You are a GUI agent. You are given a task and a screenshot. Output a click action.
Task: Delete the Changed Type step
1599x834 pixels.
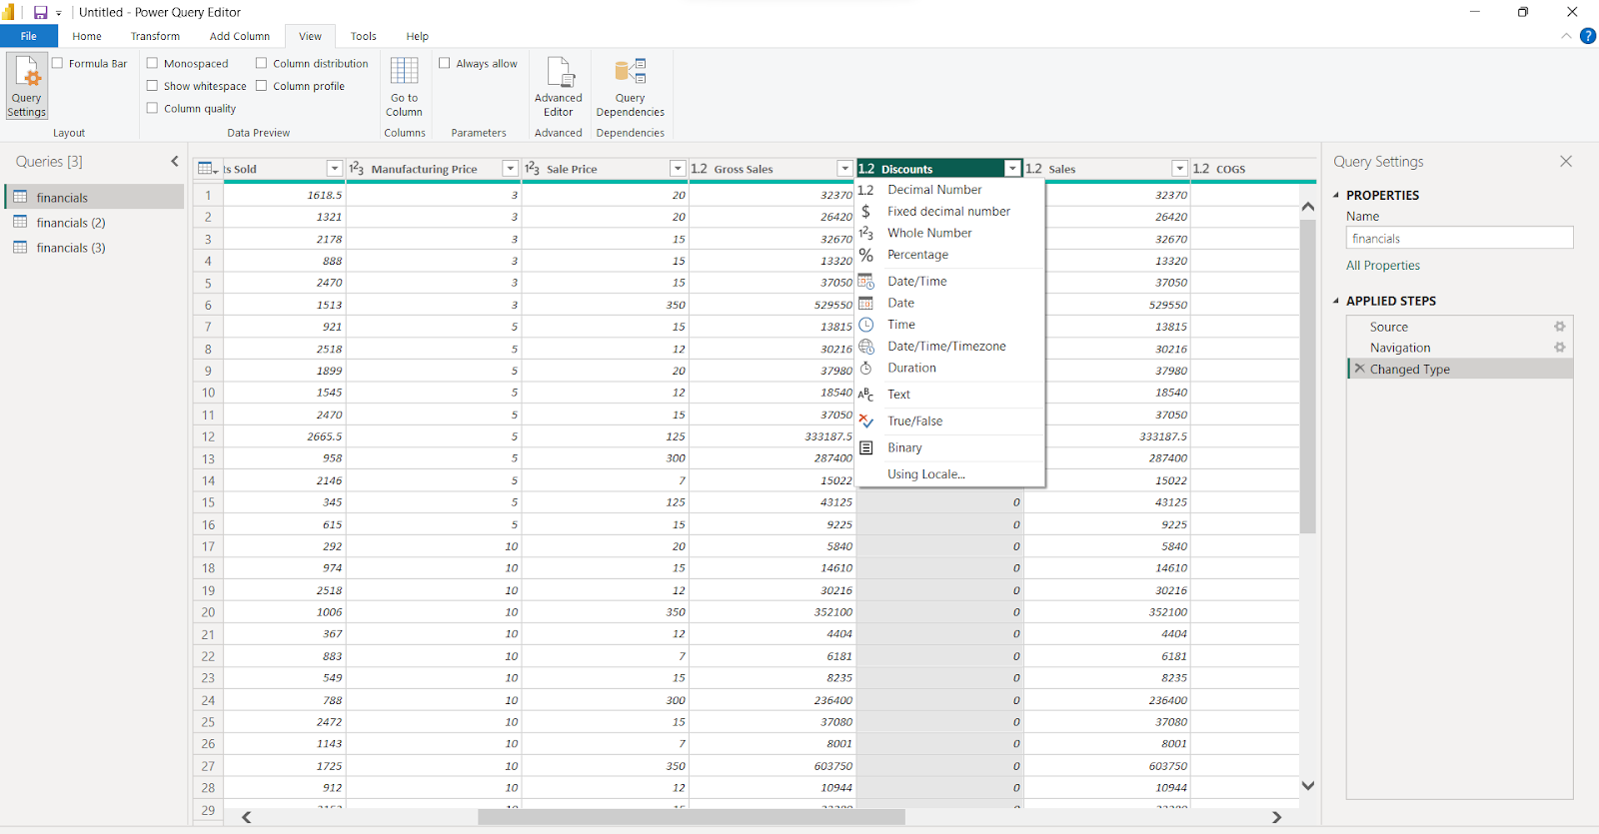[x=1359, y=369]
